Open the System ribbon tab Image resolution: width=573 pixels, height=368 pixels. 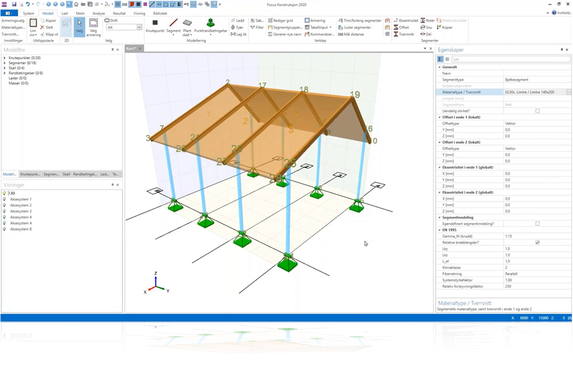[28, 13]
